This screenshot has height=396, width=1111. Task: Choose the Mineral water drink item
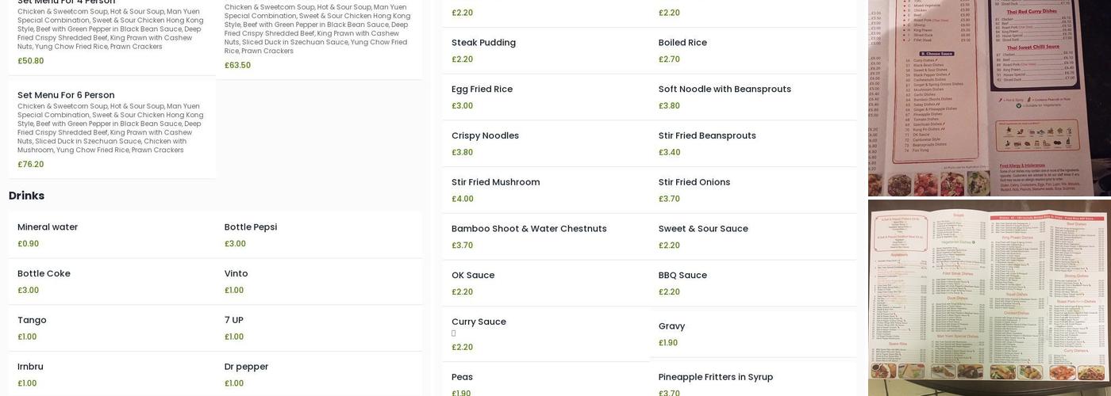coord(48,227)
